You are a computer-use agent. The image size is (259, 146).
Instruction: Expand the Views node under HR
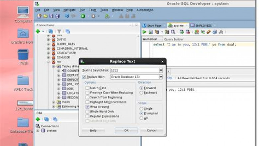[x=53, y=102]
